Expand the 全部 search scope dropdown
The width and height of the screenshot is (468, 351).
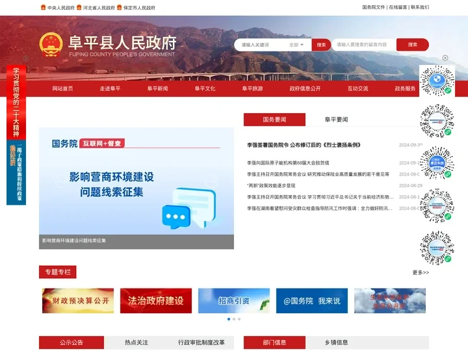click(296, 45)
